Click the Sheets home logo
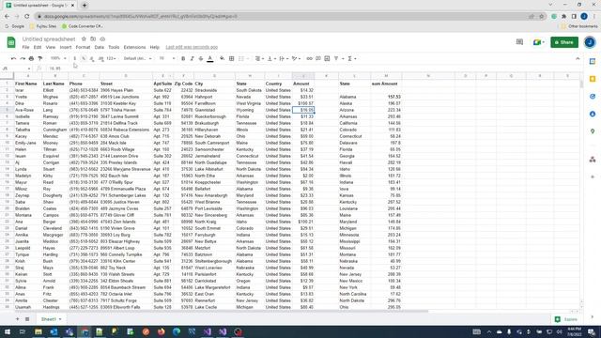This screenshot has height=338, width=601. coord(11,42)
